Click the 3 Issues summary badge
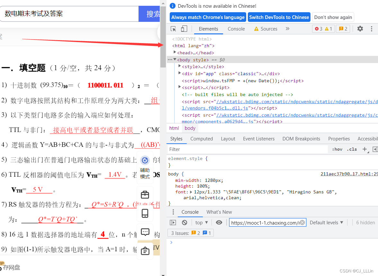 (191, 233)
